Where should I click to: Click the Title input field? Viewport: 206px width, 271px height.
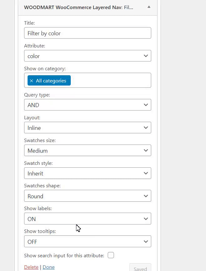point(87,33)
